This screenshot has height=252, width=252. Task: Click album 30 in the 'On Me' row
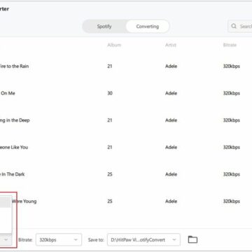(x=110, y=93)
